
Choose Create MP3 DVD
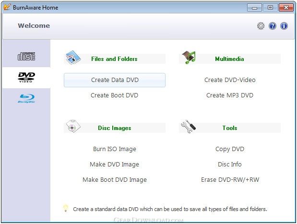(x=230, y=95)
